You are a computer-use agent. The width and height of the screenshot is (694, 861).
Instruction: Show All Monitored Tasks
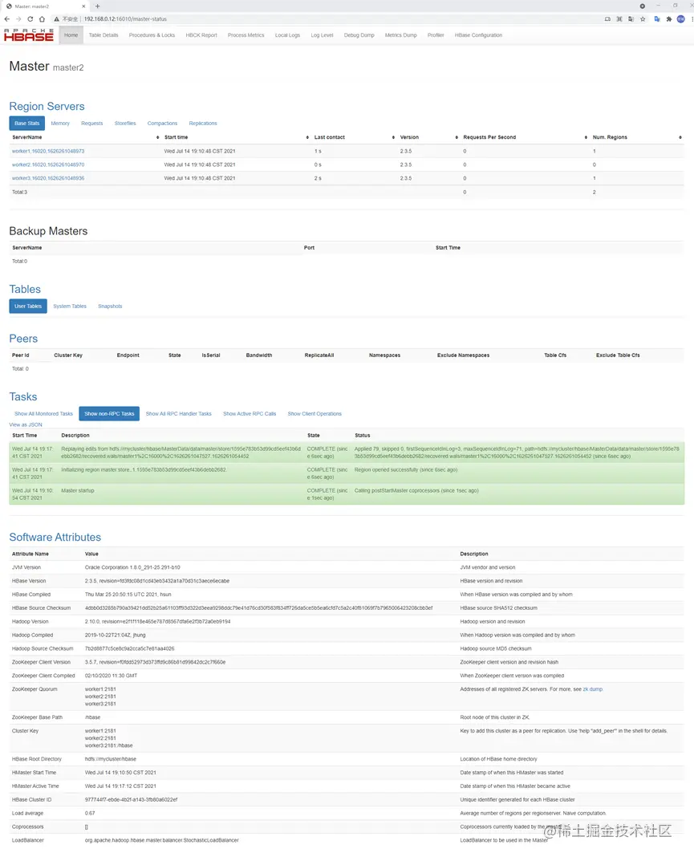(x=43, y=414)
